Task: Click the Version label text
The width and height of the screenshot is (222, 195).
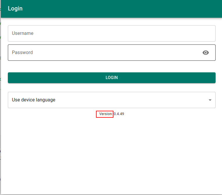Action: (106, 114)
